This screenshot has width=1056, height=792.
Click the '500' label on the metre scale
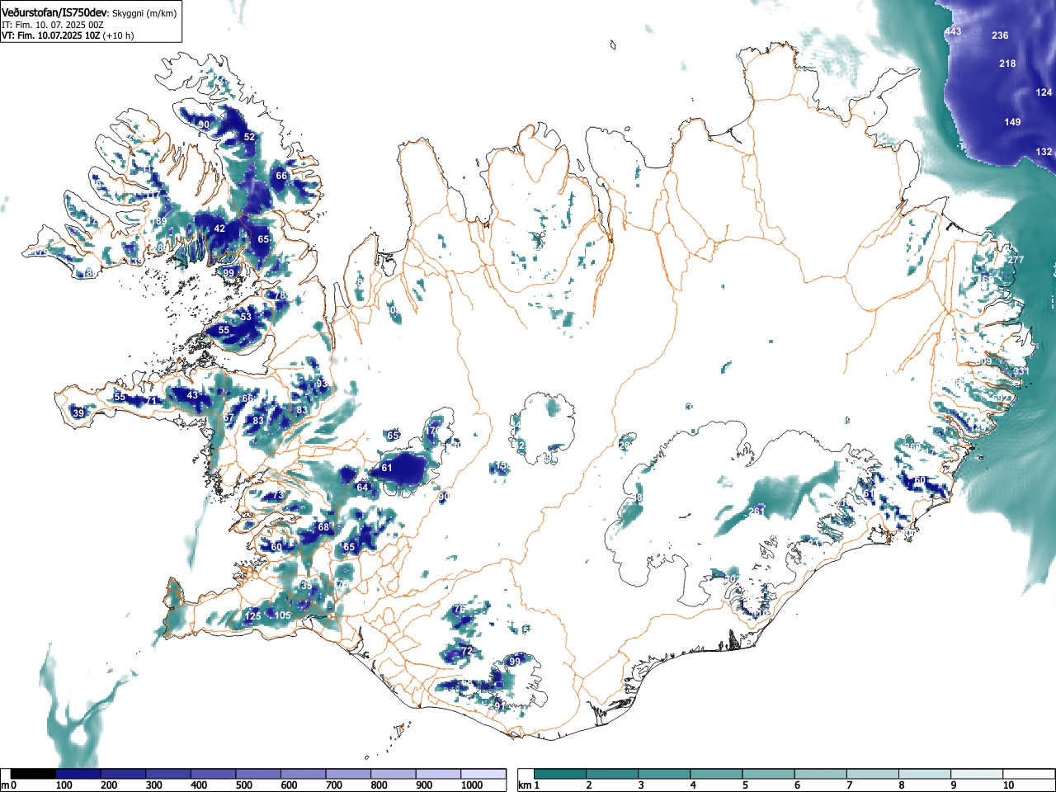pyautogui.click(x=244, y=785)
